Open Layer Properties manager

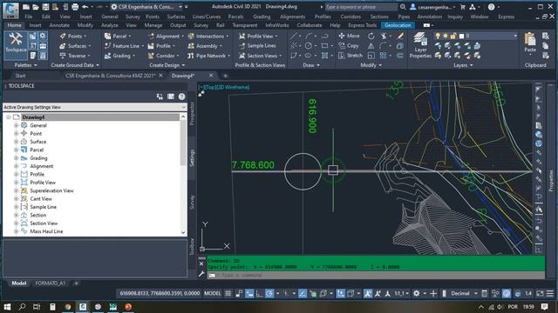coord(420,45)
